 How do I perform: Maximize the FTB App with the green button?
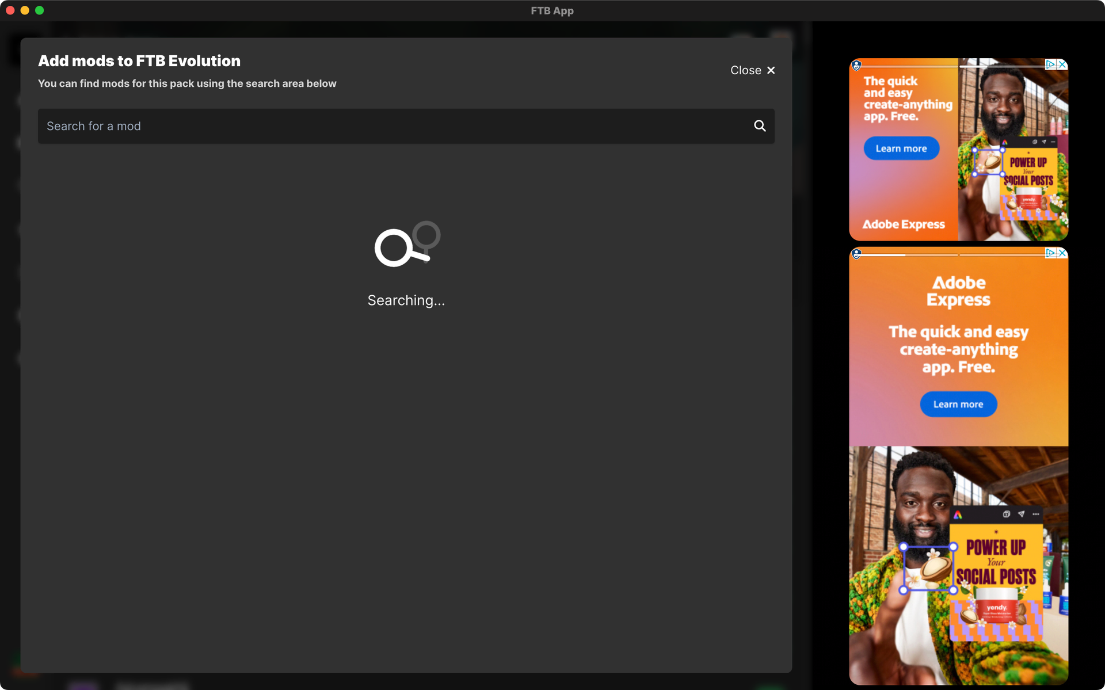tap(39, 10)
